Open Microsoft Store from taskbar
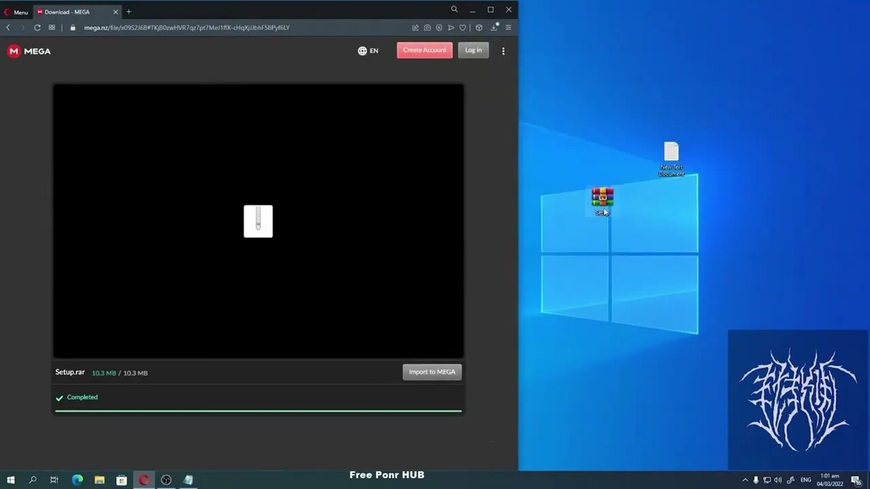Screen dimensions: 870x489 coord(122,480)
